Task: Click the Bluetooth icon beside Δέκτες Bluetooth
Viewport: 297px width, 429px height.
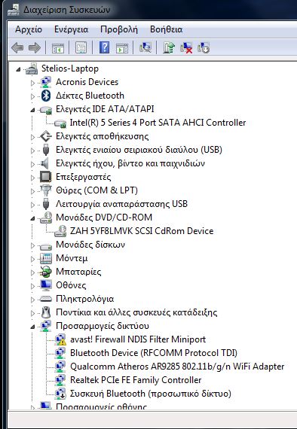Action: click(46, 96)
